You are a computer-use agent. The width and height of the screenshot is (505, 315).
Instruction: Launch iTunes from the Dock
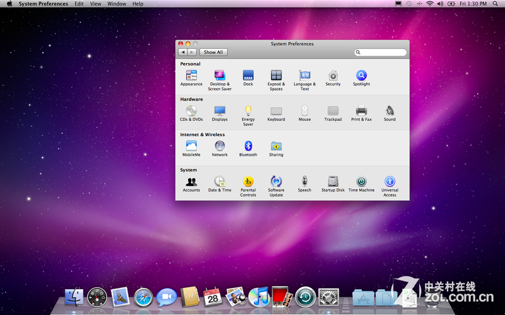click(259, 297)
